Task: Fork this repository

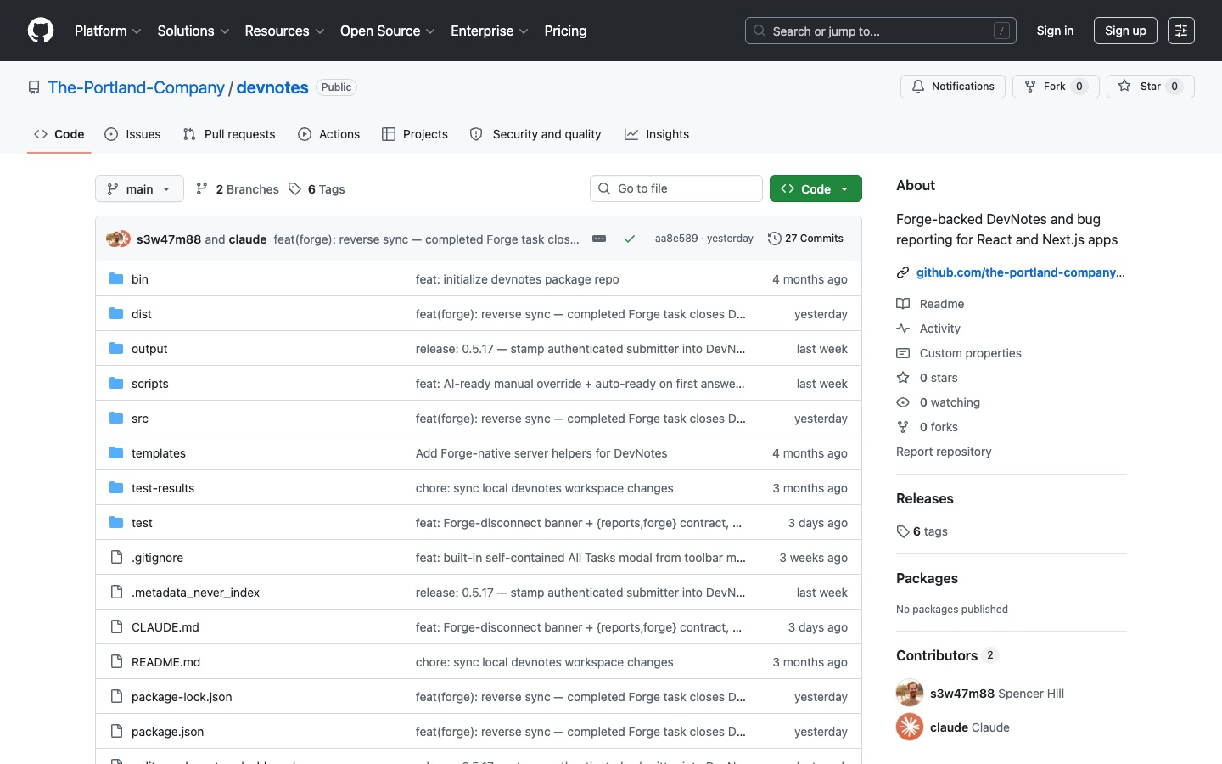Action: point(1056,87)
